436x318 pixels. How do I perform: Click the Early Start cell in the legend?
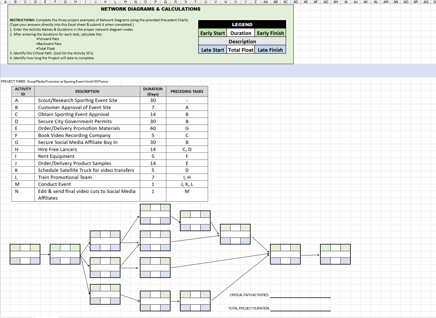pos(212,33)
